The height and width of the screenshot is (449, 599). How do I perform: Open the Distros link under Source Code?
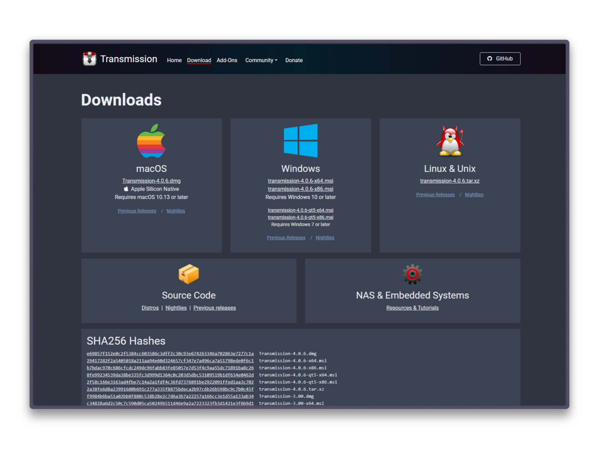pyautogui.click(x=150, y=308)
